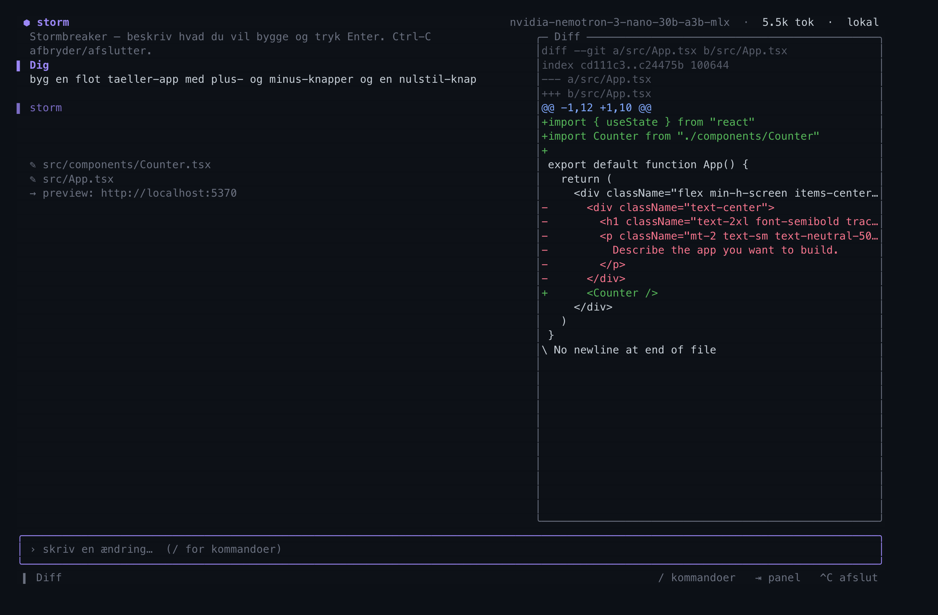Click the model name nvidia-nemotron-3-nano-30b-a3b-mlx
938x615 pixels.
(x=619, y=22)
